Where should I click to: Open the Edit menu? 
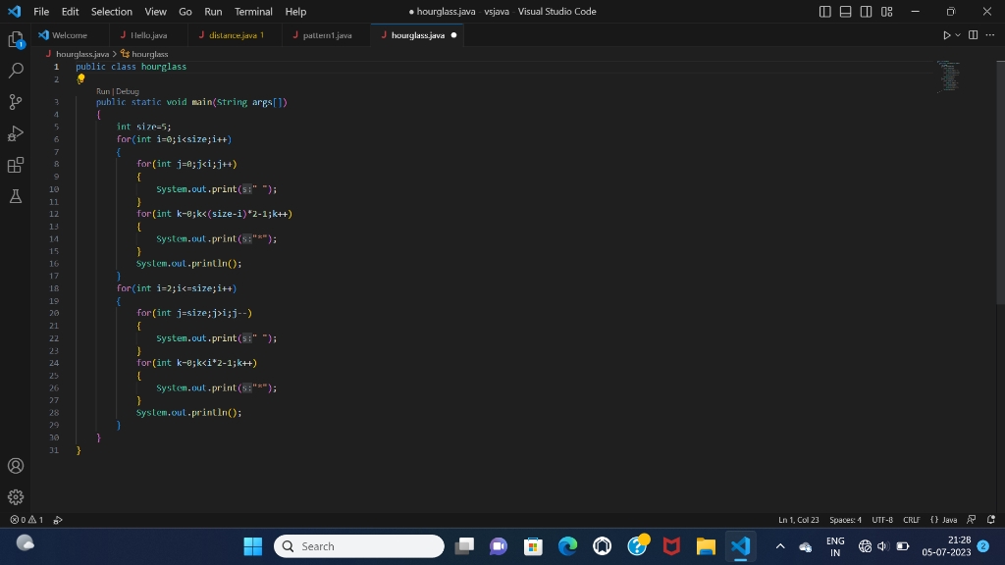tap(70, 12)
